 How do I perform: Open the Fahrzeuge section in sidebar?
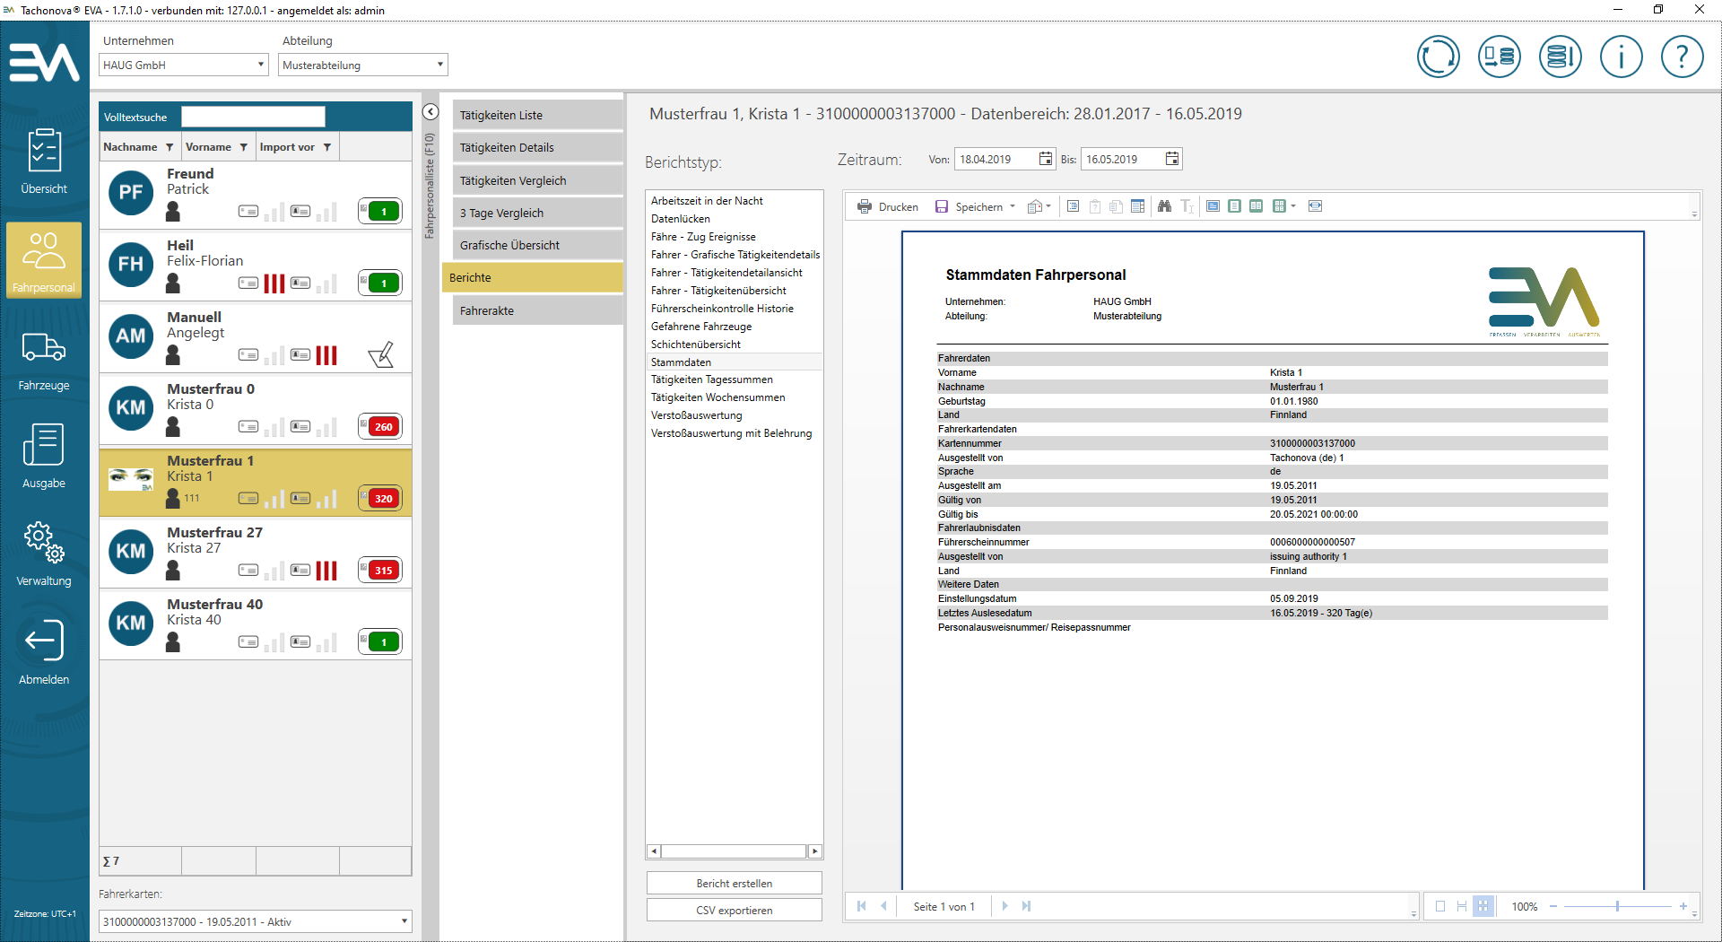click(43, 359)
